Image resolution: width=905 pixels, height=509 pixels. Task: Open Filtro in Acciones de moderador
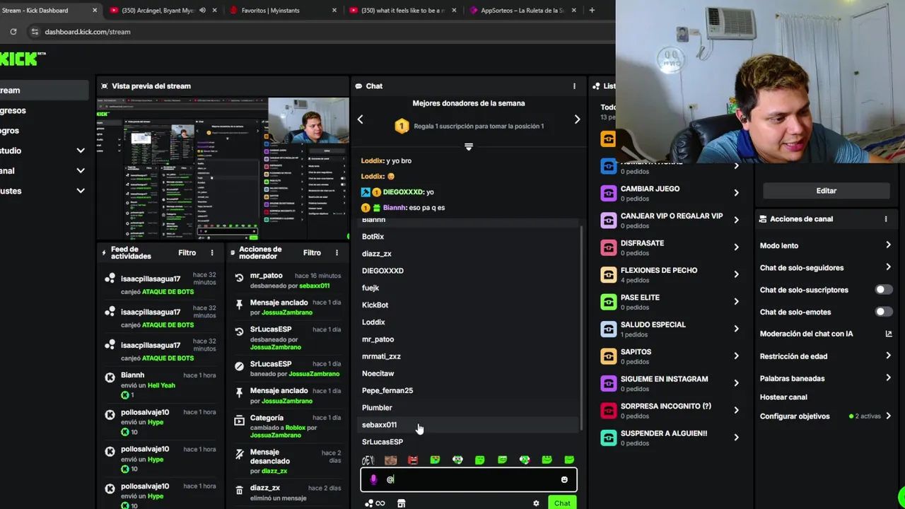pyautogui.click(x=312, y=252)
